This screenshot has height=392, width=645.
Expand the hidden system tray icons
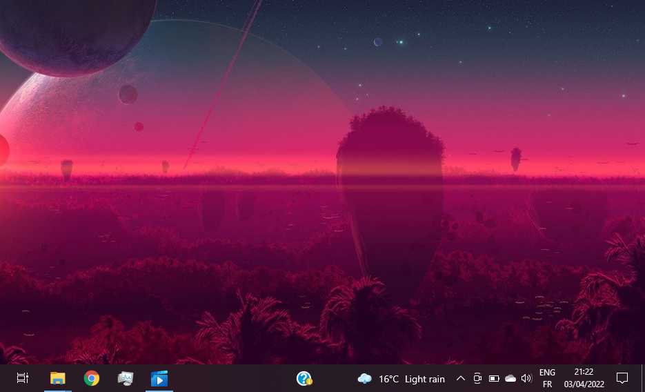point(461,378)
